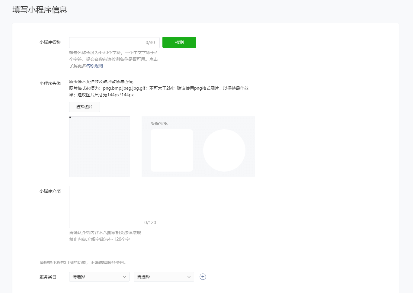The width and height of the screenshot is (413, 293).
Task: Click the empty avatar image crop area
Action: pyautogui.click(x=100, y=147)
